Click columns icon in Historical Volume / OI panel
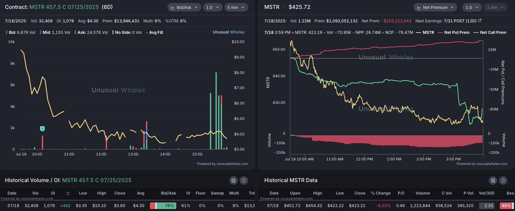 click(233, 181)
